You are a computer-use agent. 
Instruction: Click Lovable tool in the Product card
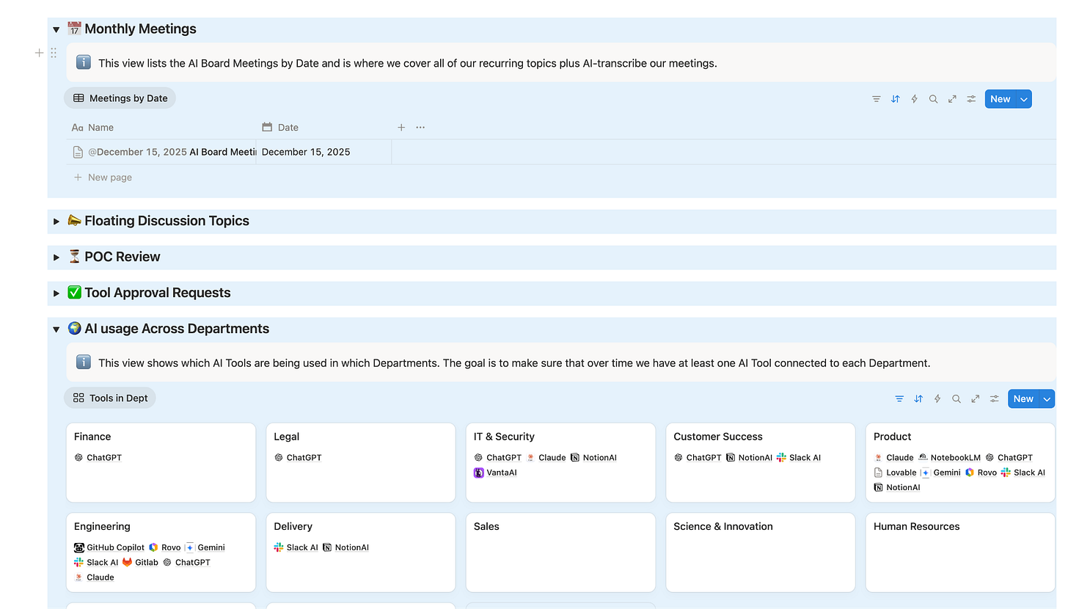pyautogui.click(x=896, y=473)
